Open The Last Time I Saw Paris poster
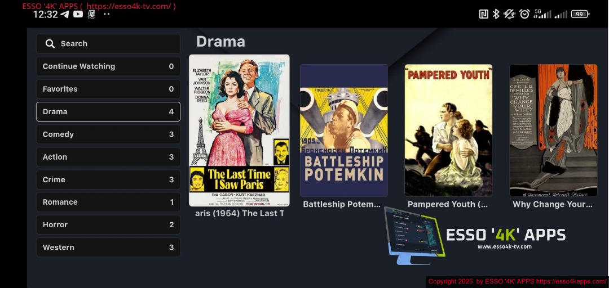 [x=239, y=130]
